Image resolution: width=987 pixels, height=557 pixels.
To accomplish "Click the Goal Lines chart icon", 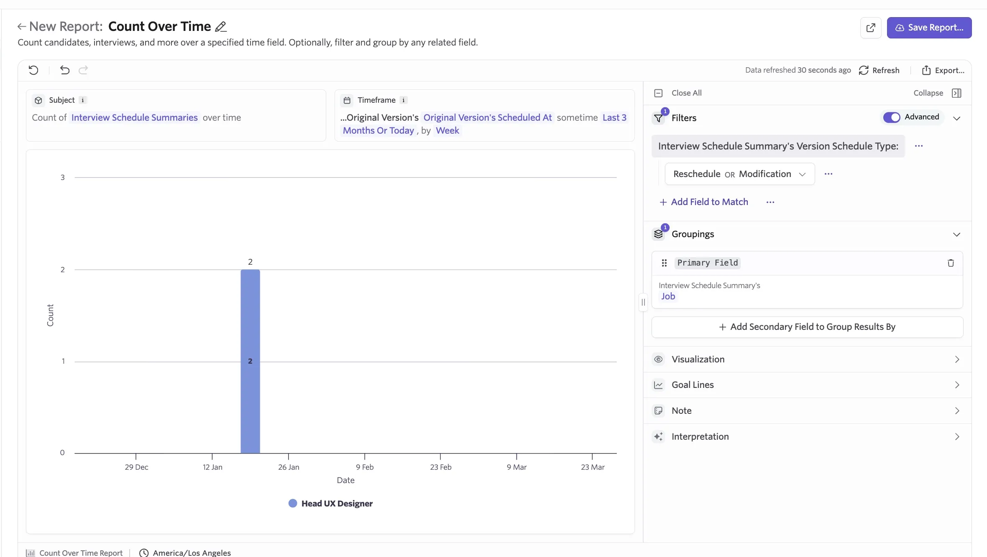I will pyautogui.click(x=659, y=385).
